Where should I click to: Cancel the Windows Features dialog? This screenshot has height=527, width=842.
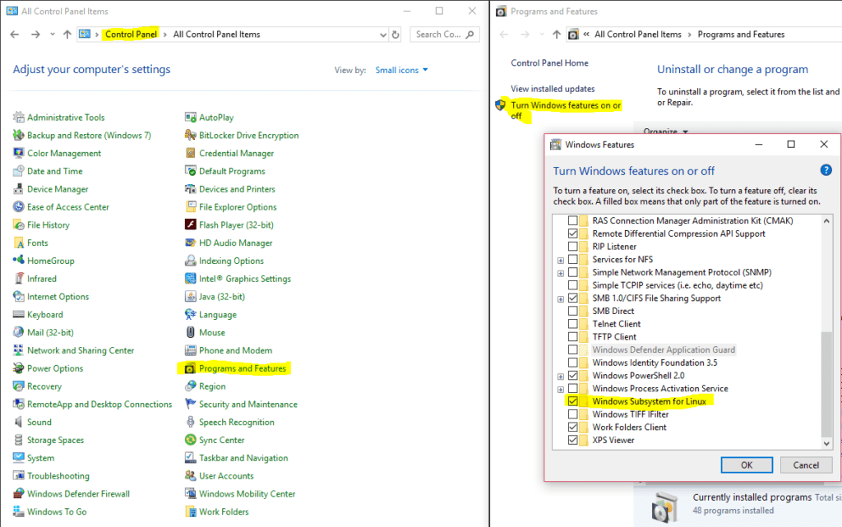click(806, 465)
